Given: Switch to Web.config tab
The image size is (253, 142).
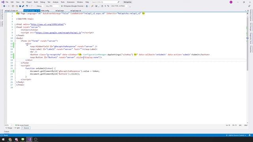Looking at the screenshot, I should pyautogui.click(x=45, y=11).
